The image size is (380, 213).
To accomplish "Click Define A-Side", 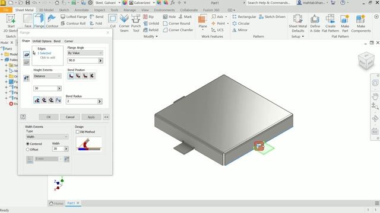I will pos(315,23).
